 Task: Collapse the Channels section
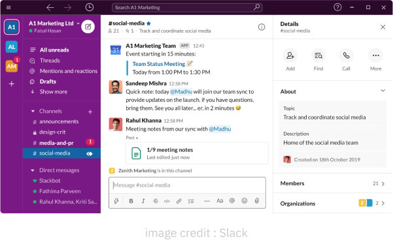33,112
